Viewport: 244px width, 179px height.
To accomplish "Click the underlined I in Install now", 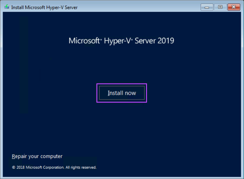I will click(108, 93).
